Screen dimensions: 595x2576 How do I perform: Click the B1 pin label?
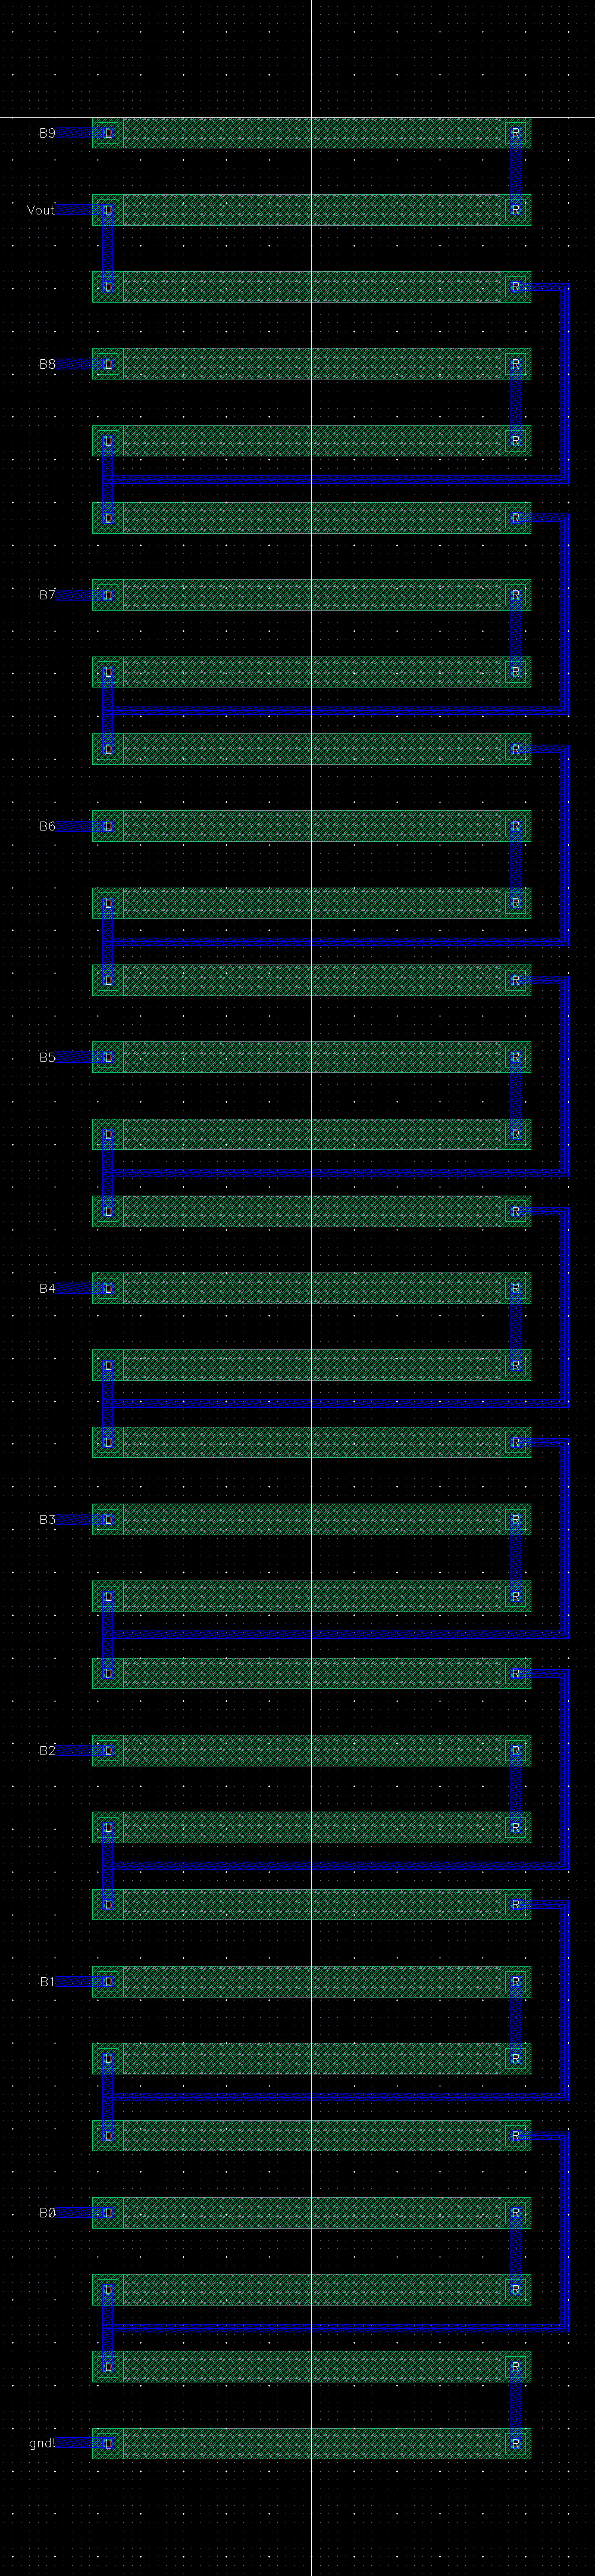[x=47, y=1981]
